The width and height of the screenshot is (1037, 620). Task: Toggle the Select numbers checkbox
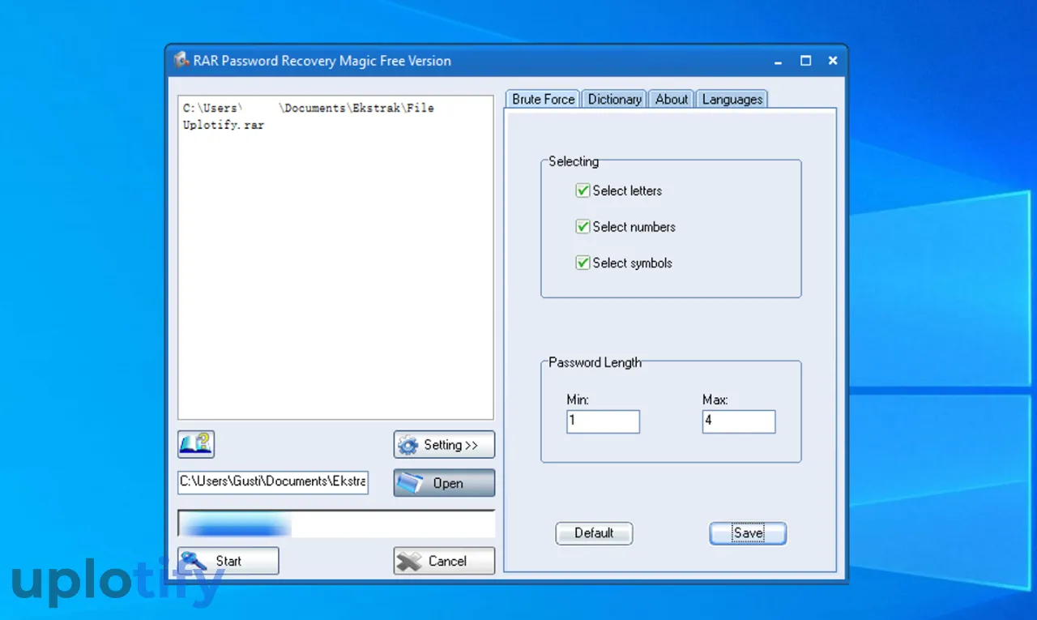(583, 227)
